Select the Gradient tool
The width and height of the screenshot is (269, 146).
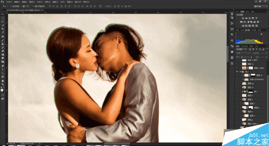coord(3,55)
